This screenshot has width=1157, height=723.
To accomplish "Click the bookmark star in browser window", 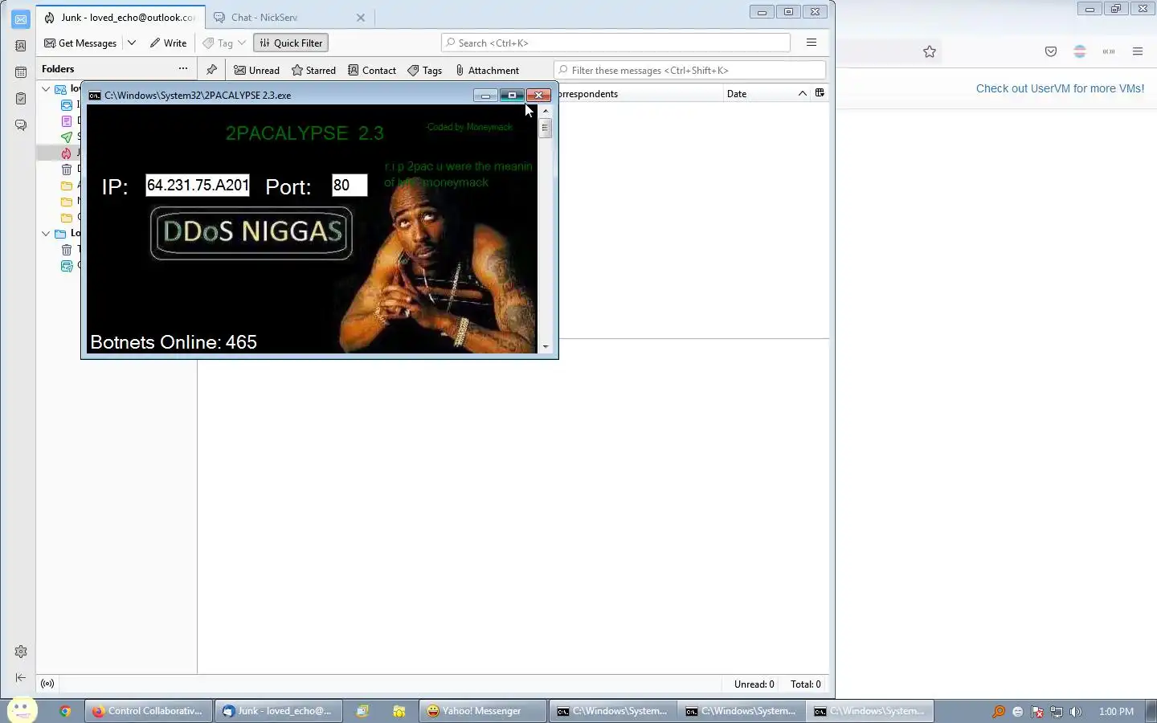I will point(930,51).
